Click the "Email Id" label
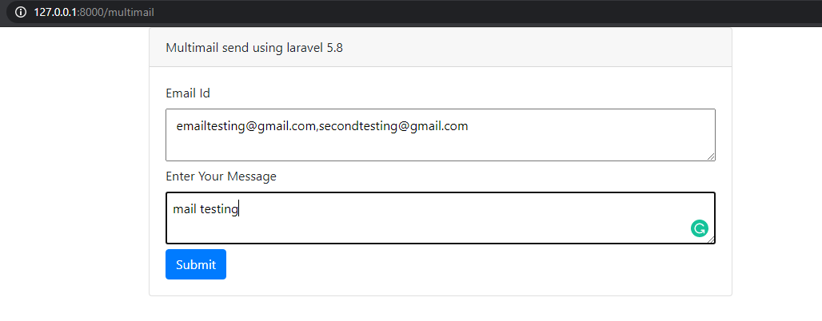The width and height of the screenshot is (822, 321). tap(188, 93)
